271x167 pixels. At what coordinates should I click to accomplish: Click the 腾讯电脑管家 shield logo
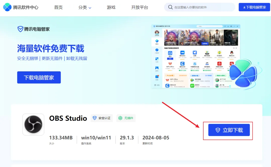(x=20, y=29)
